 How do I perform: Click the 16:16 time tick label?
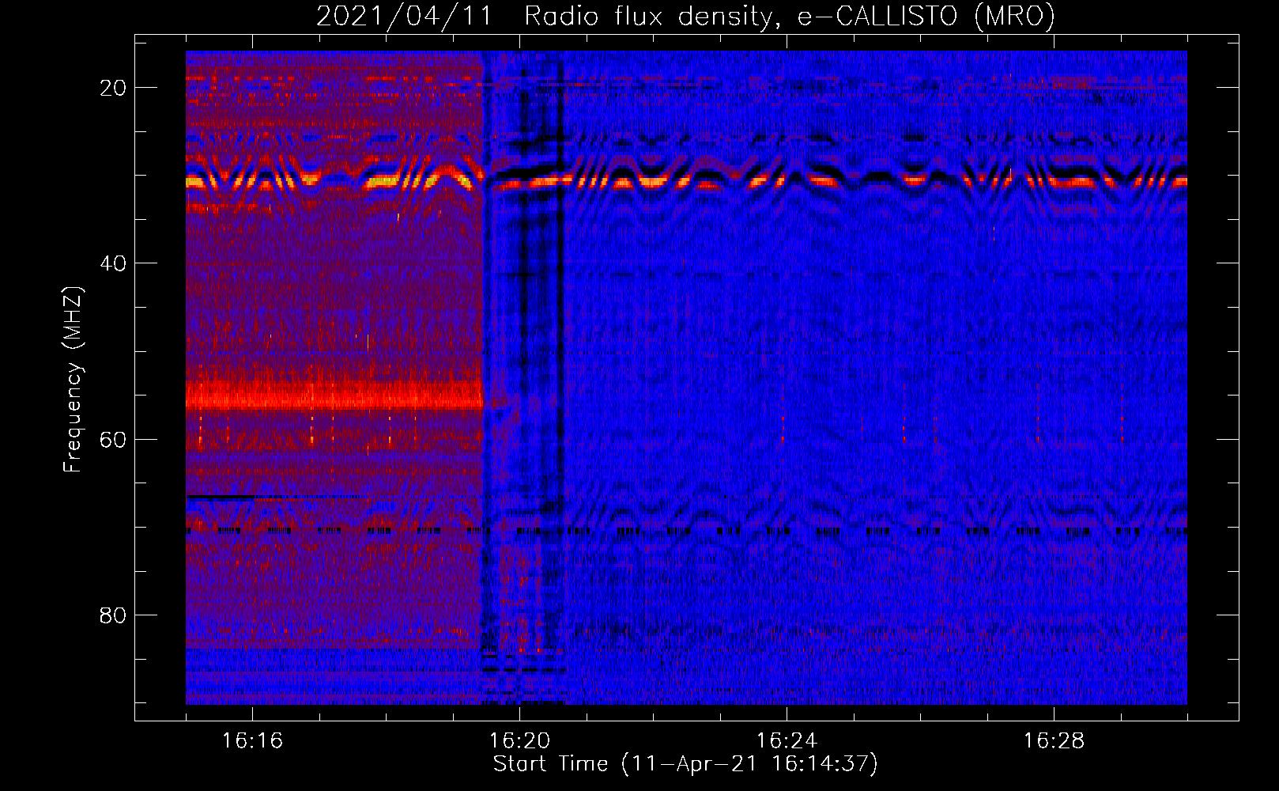pos(252,740)
